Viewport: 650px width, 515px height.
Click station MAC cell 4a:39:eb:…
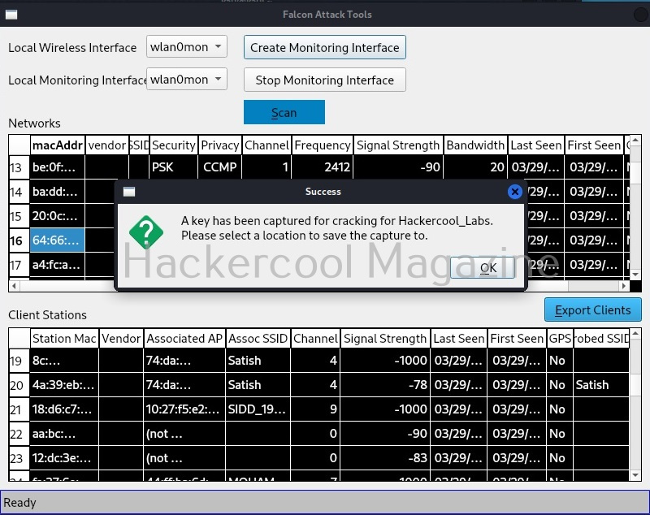[x=64, y=385]
